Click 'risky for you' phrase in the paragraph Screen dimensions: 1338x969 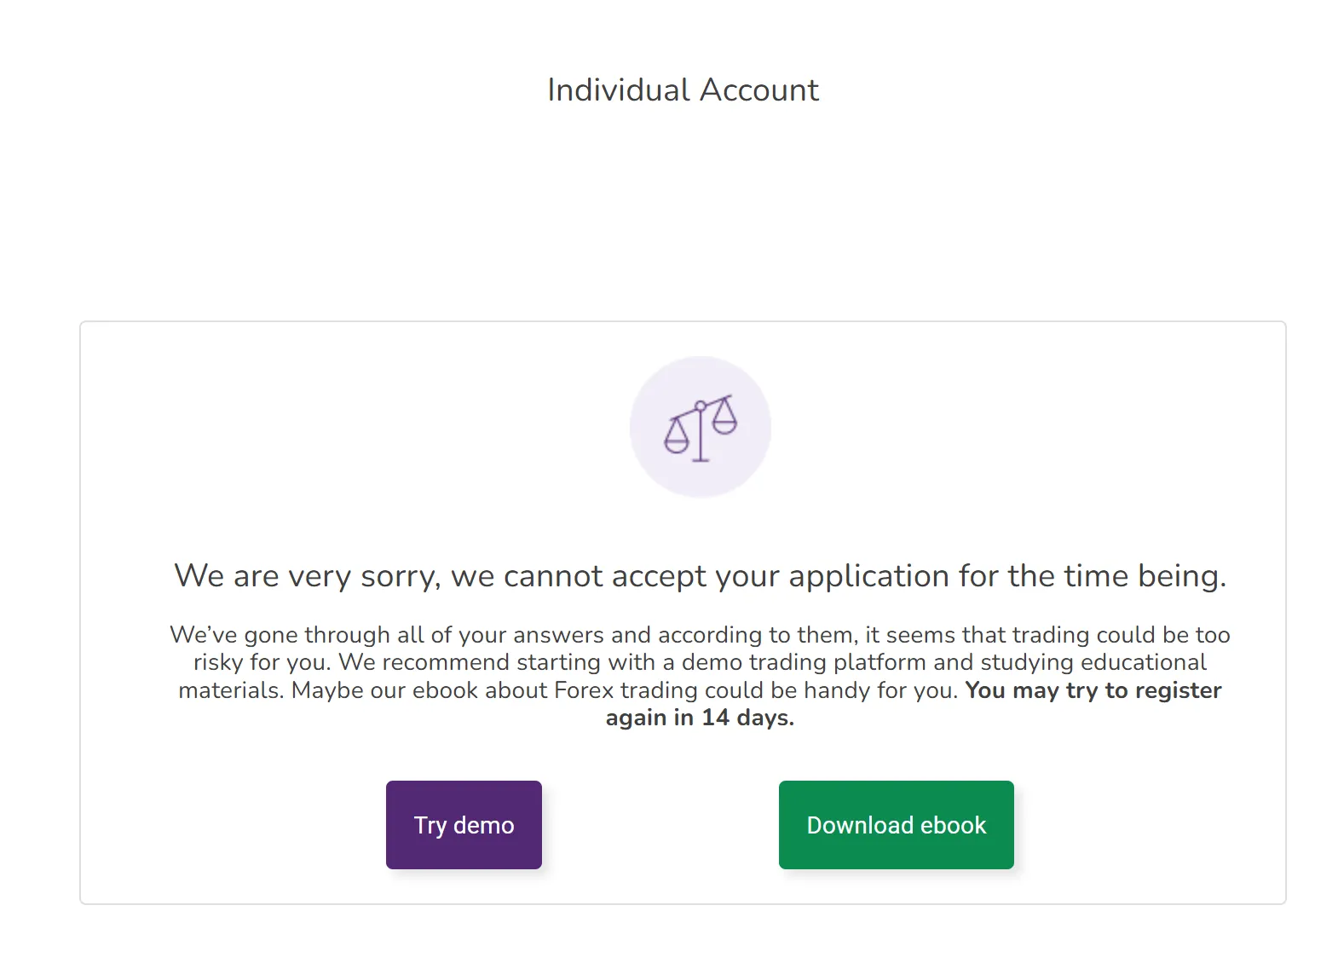[260, 662]
